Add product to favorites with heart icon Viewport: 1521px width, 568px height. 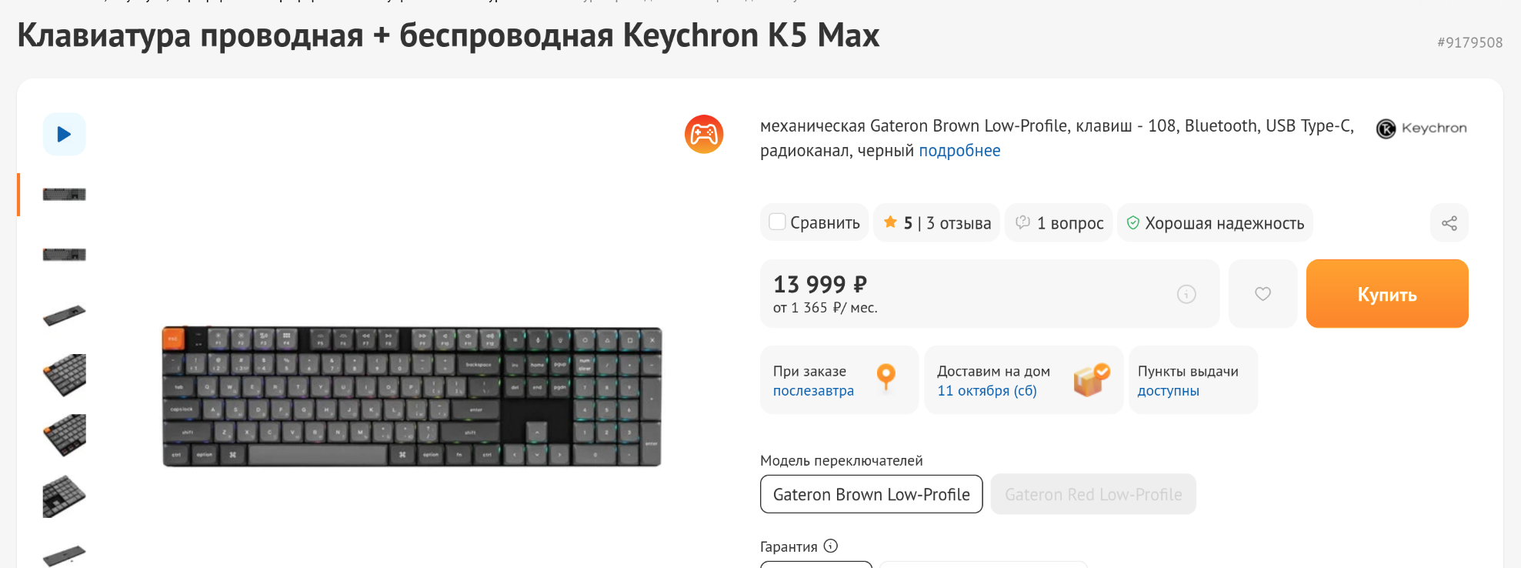coord(1262,294)
